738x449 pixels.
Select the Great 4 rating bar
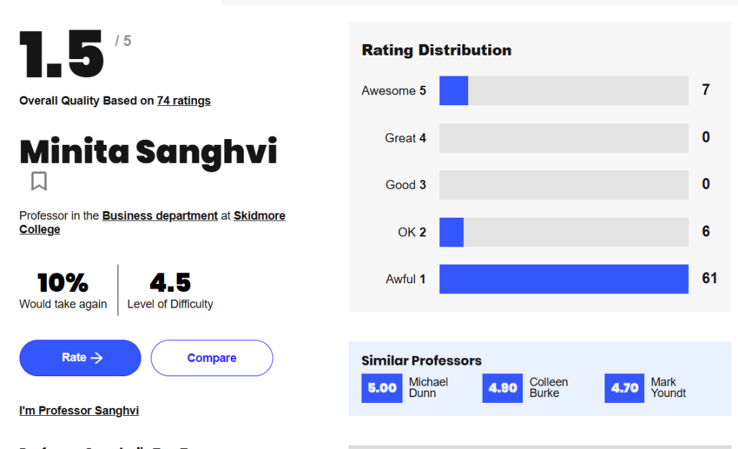pyautogui.click(x=563, y=138)
